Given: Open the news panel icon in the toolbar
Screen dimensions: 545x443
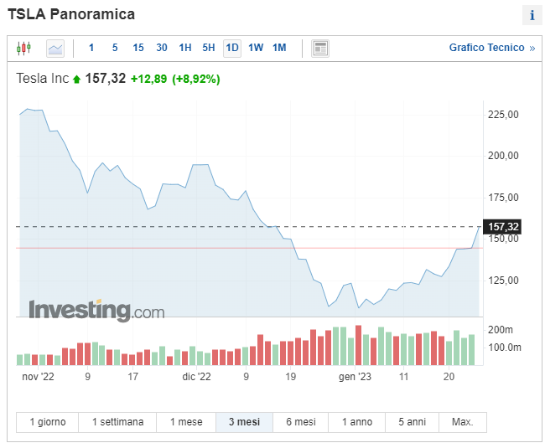Looking at the screenshot, I should pyautogui.click(x=319, y=48).
